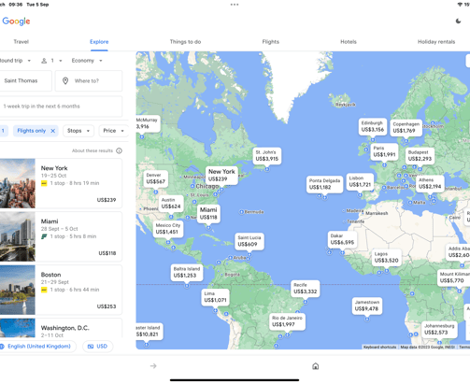The height and width of the screenshot is (384, 470).
Task: Go to the Hotels tab
Action: (349, 42)
